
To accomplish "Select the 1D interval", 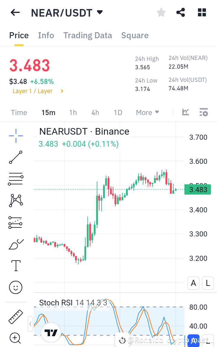I will 118,112.
